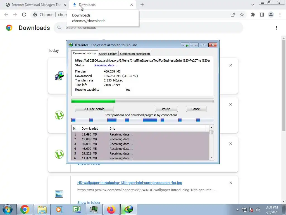Select the Downloads browser tab
Screen dimensions: 286x215
point(102,5)
